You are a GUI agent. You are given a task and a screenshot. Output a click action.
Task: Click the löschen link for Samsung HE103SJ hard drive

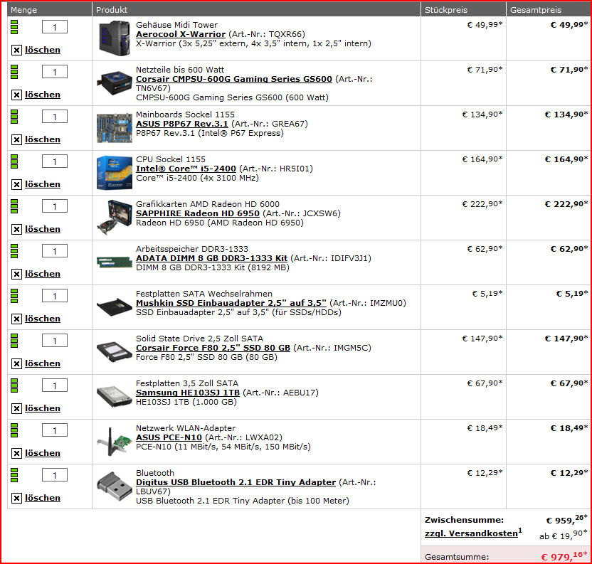tap(43, 408)
